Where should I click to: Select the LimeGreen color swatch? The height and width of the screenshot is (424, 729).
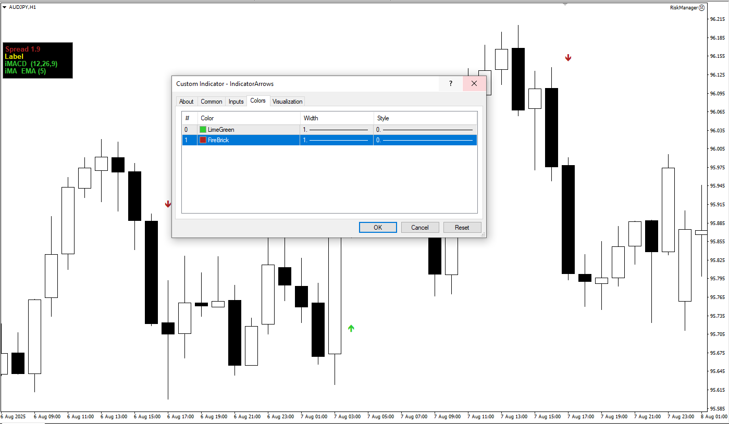coord(203,129)
